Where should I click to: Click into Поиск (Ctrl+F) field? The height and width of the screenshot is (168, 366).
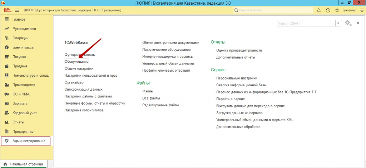(x=306, y=23)
